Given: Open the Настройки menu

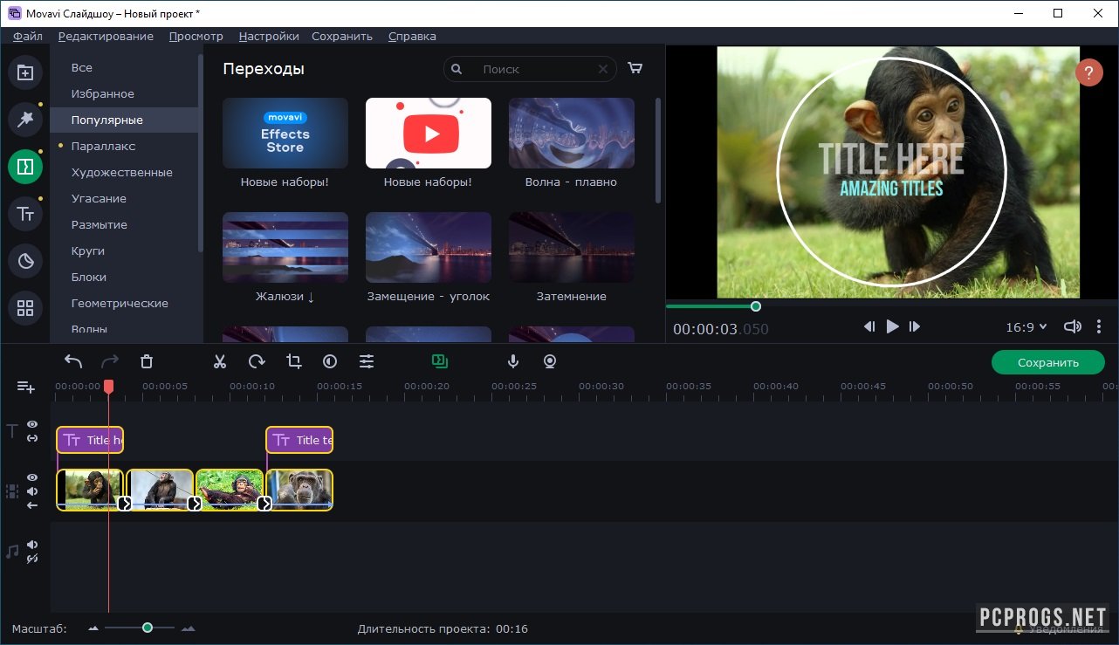Looking at the screenshot, I should click(269, 36).
